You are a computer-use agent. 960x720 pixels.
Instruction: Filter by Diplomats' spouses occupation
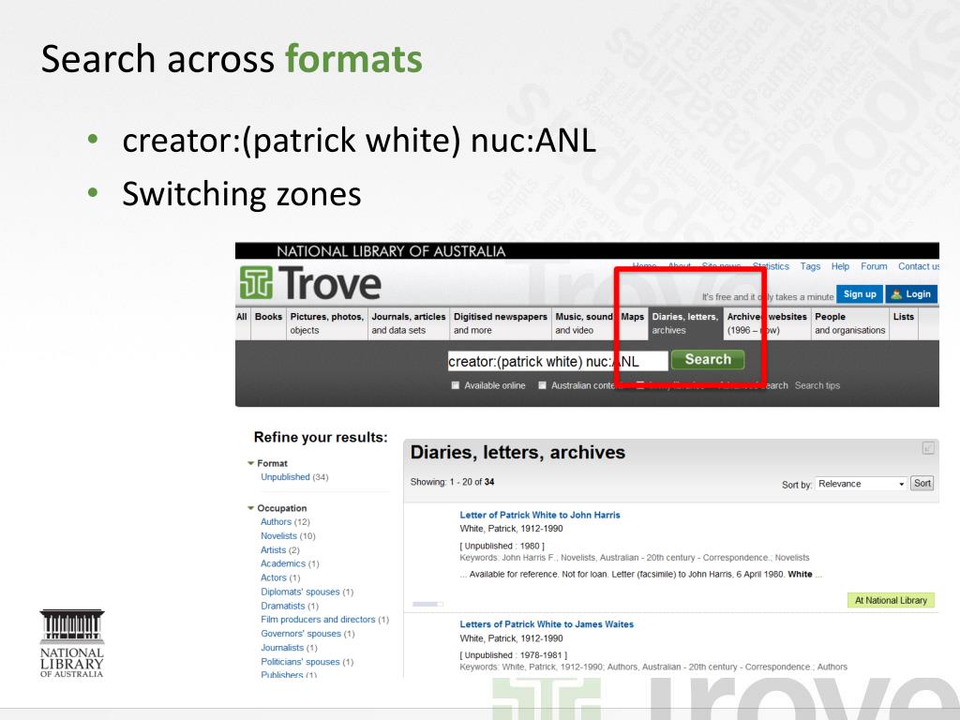coord(300,592)
